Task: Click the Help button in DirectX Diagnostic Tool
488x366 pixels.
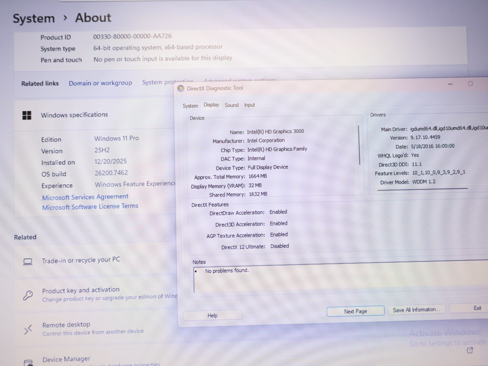Action: pos(212,315)
